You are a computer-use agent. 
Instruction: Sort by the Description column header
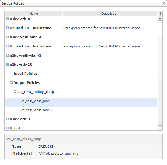tap(110, 14)
